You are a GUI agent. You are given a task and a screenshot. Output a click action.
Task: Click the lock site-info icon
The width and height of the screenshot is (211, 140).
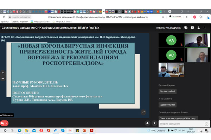pos(10,17)
